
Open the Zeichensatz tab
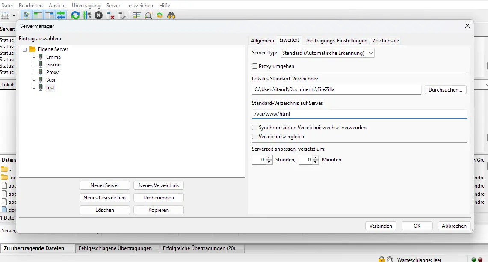click(x=386, y=41)
